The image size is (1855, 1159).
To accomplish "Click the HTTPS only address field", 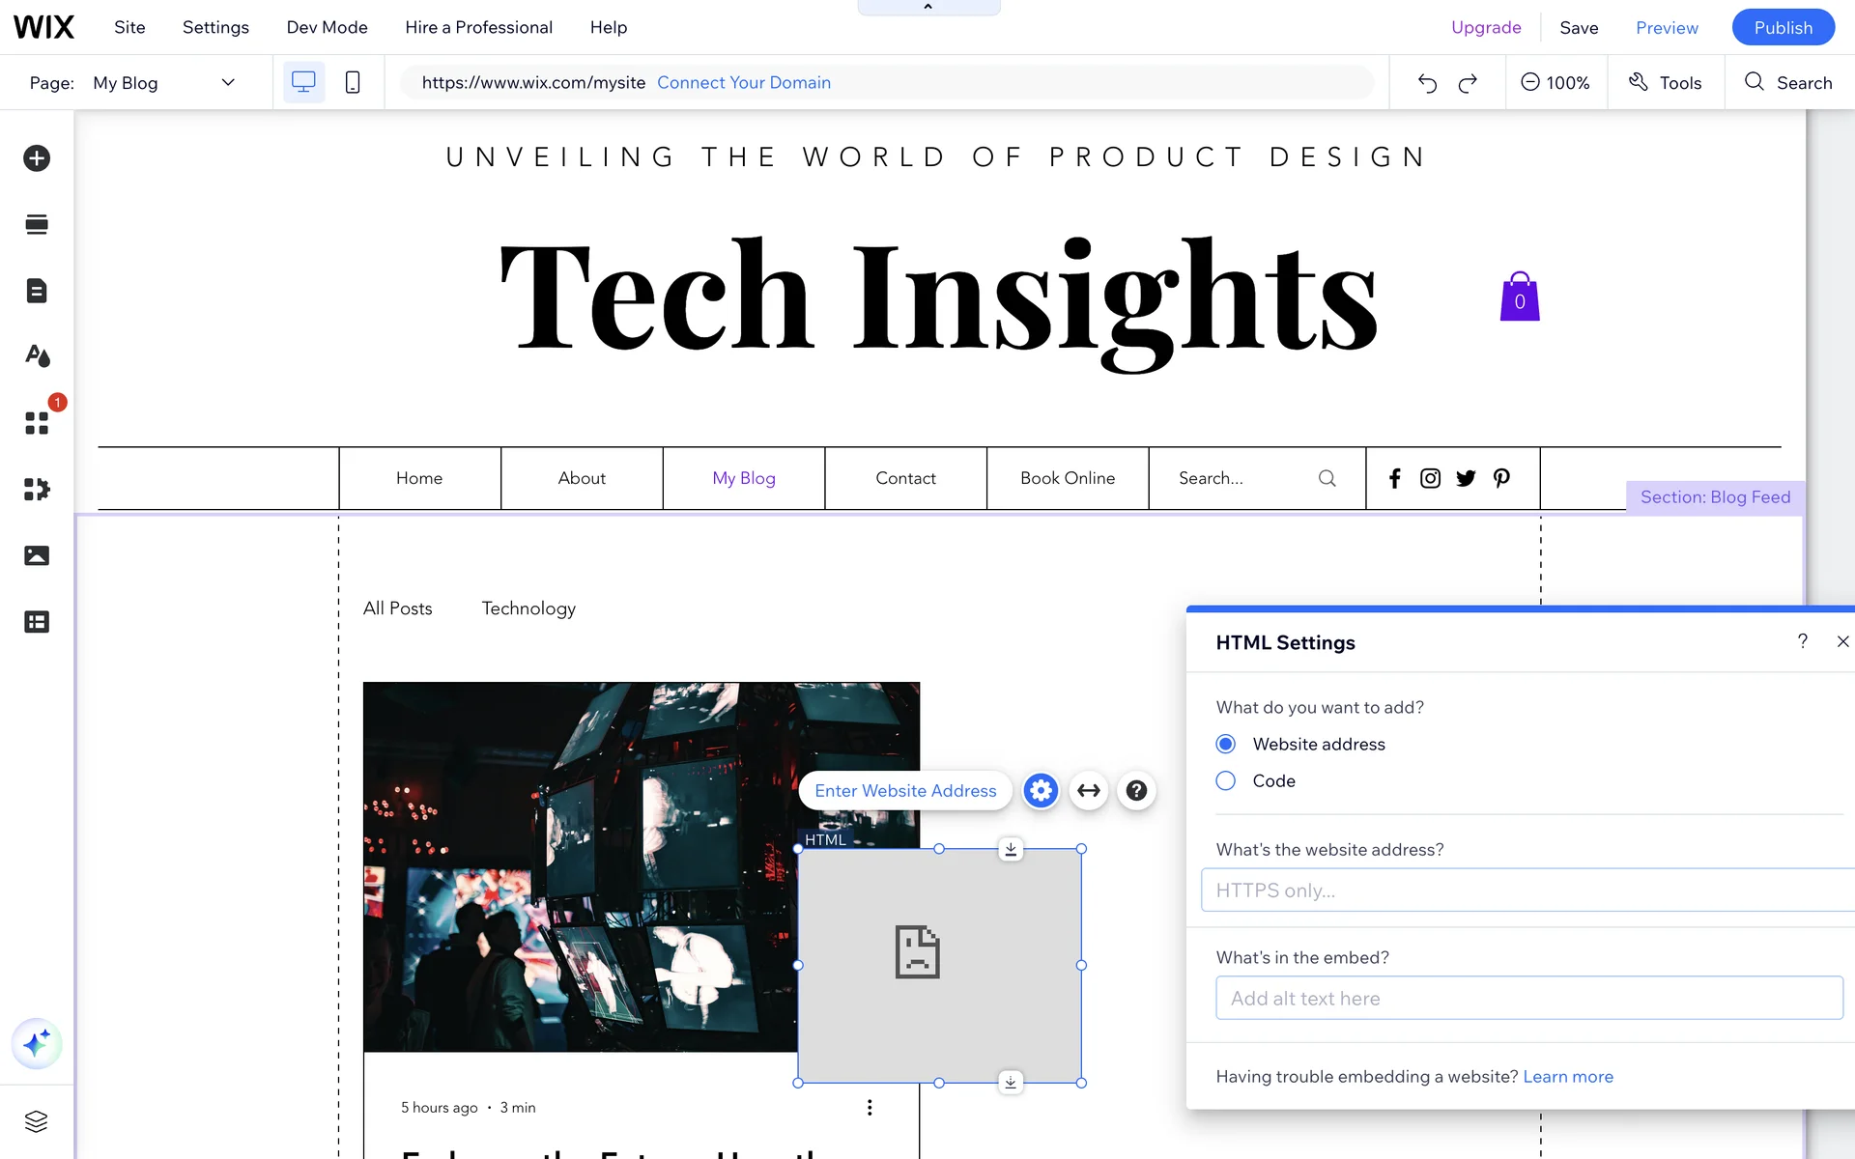I will pyautogui.click(x=1527, y=890).
